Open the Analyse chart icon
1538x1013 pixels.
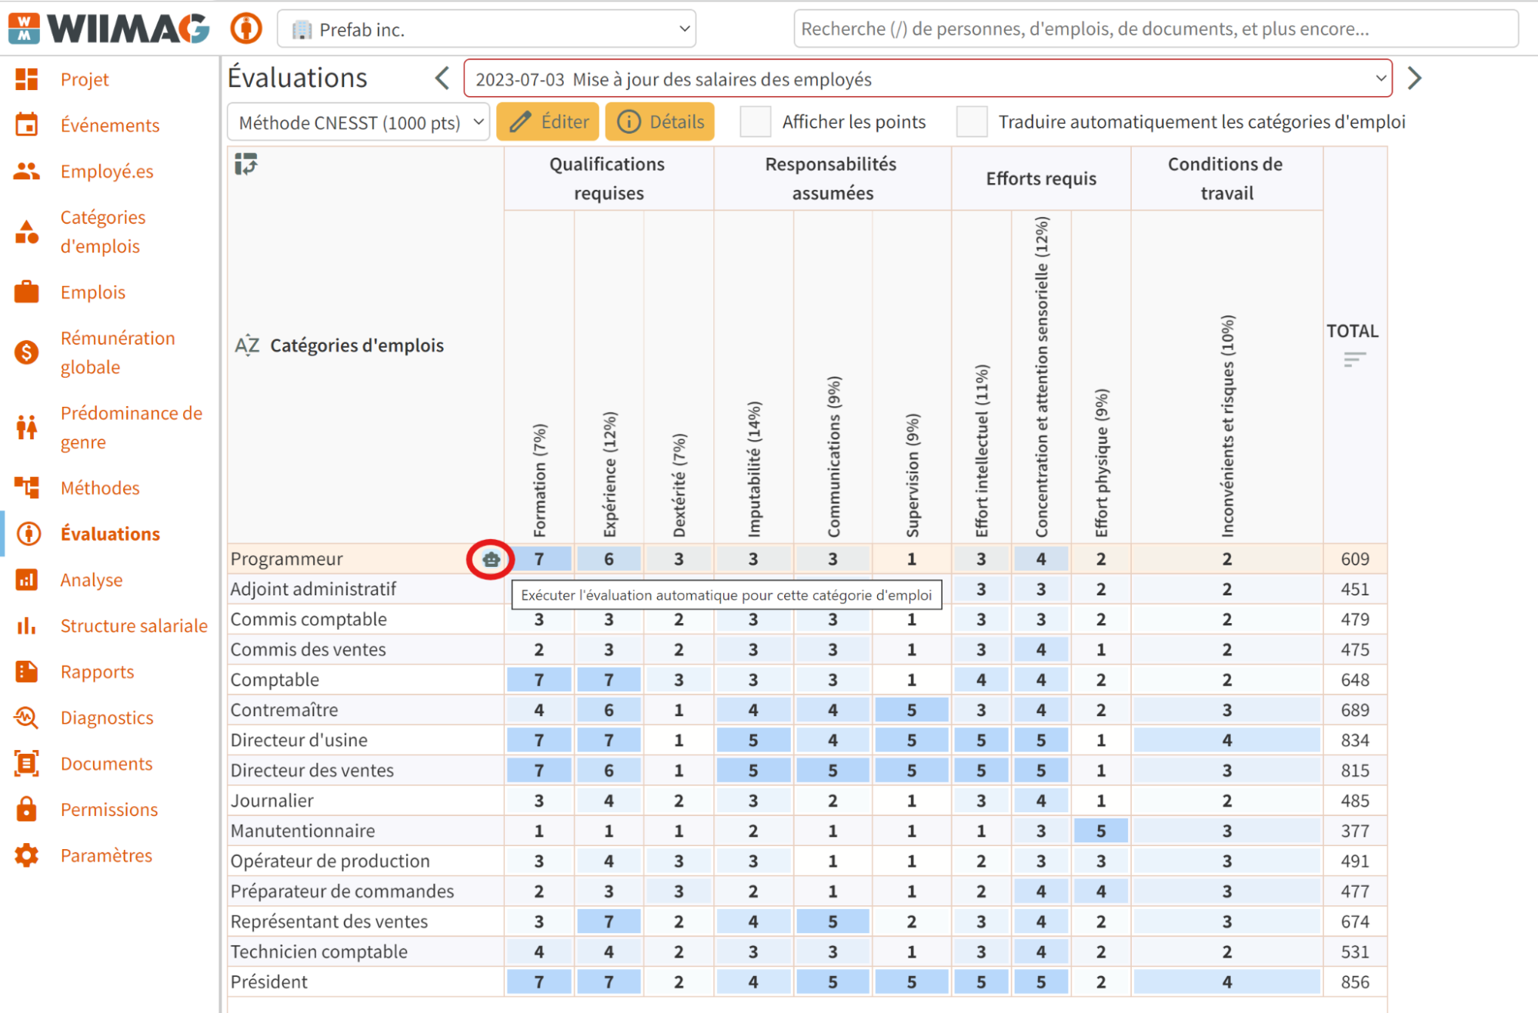(x=27, y=579)
